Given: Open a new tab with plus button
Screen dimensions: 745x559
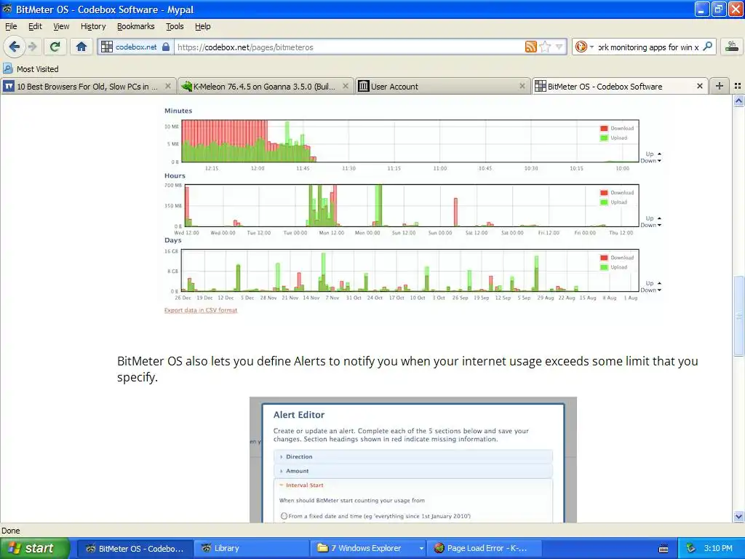Looking at the screenshot, I should pos(720,86).
